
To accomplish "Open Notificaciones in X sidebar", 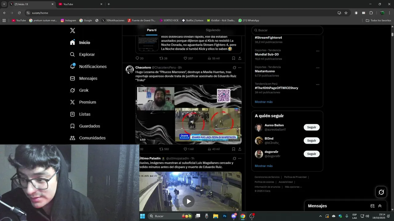I will 88,66.
